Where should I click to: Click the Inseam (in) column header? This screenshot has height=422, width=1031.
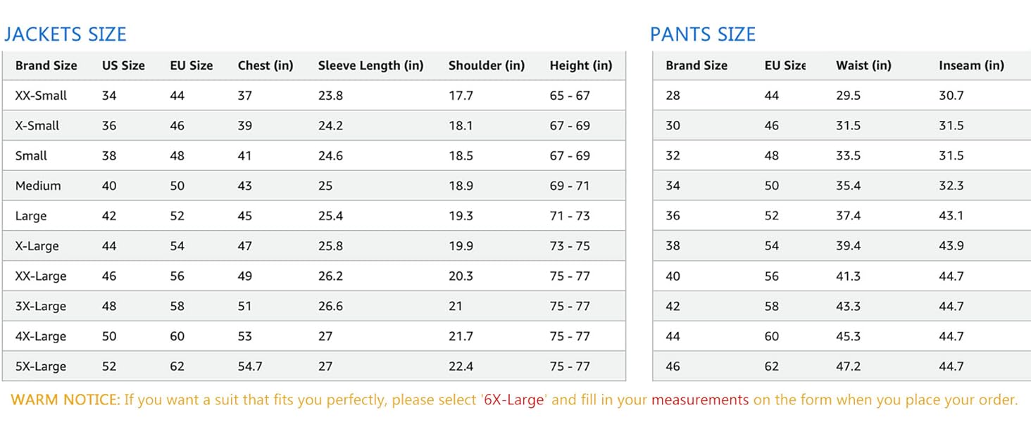point(971,65)
